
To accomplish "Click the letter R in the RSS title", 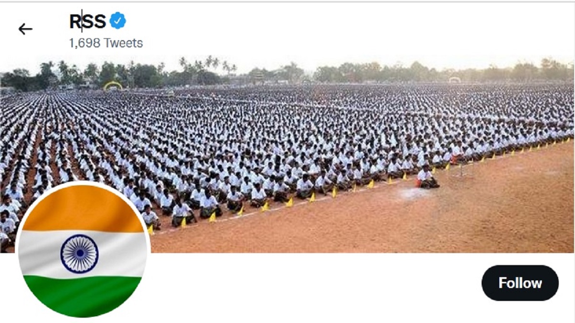I will [x=75, y=22].
